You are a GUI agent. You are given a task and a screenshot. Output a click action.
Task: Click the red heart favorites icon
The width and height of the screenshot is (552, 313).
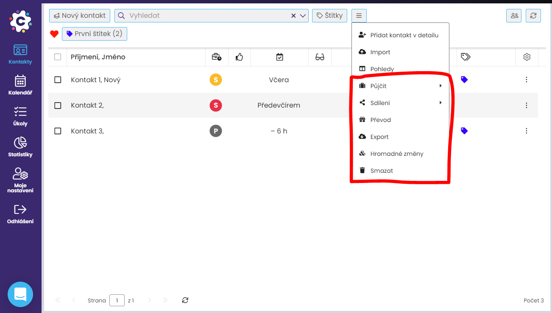(x=54, y=34)
